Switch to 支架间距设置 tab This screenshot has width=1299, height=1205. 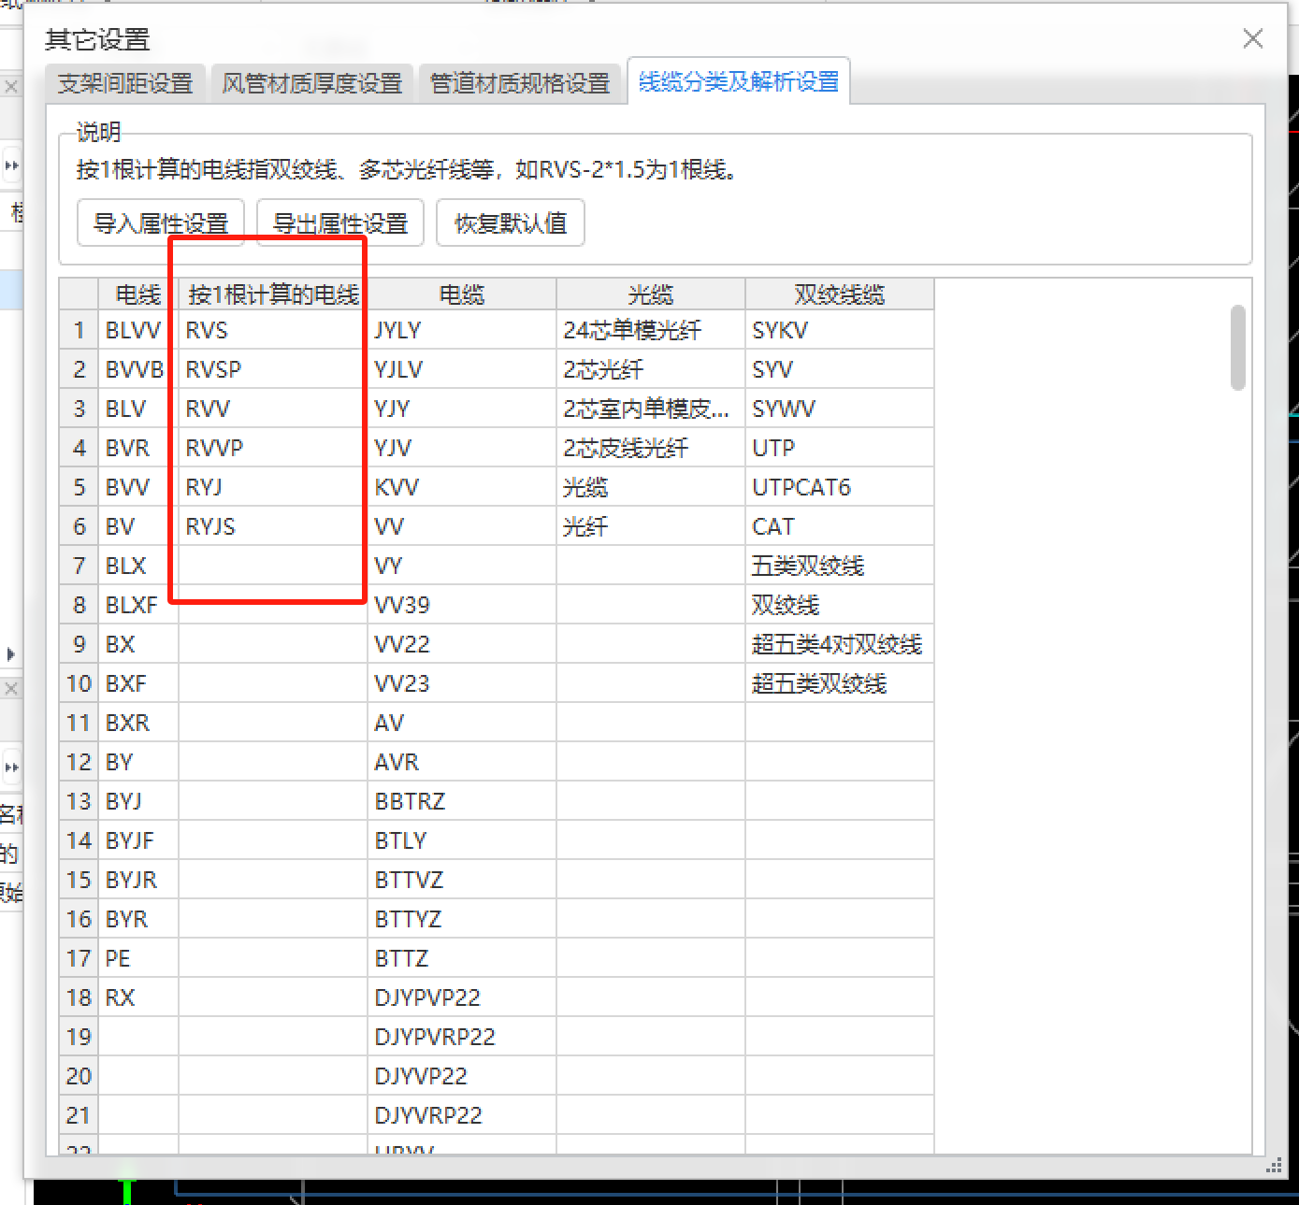(x=125, y=83)
